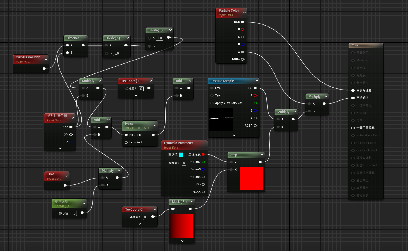Edit Dynamic Parameter 参数索引 field

point(184,163)
